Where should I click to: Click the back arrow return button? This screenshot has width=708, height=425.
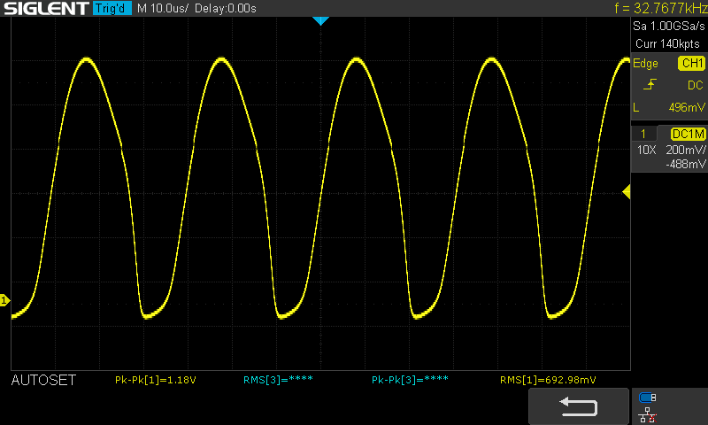tap(579, 406)
